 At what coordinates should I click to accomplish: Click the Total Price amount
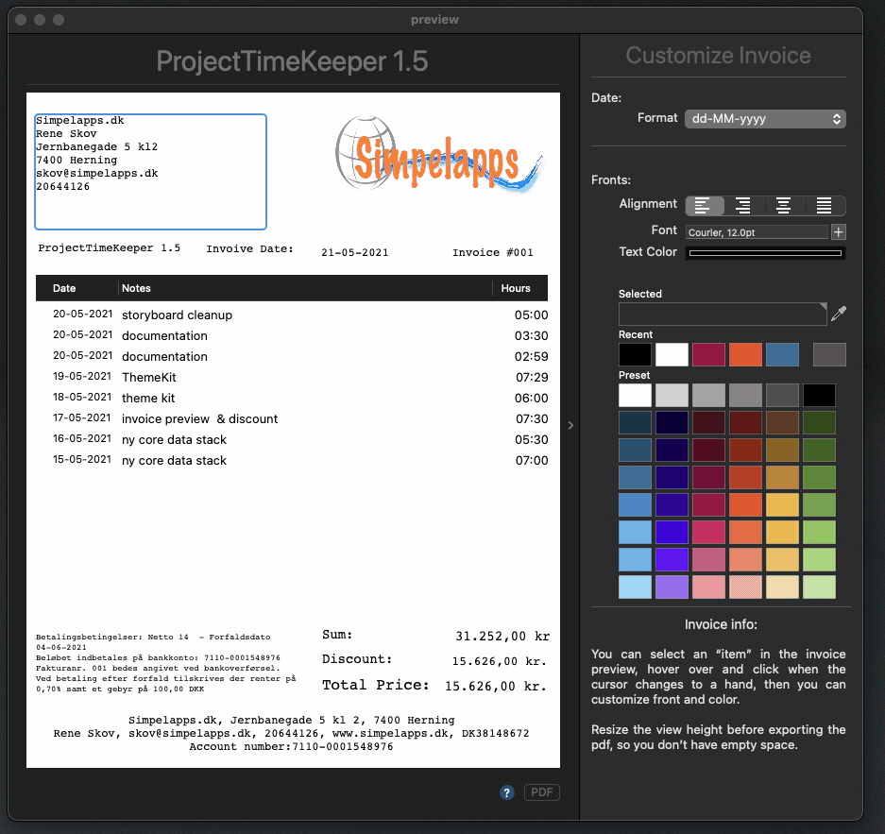point(496,686)
